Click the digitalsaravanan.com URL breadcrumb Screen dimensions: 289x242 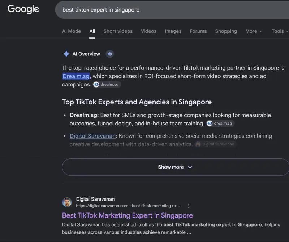click(x=128, y=206)
